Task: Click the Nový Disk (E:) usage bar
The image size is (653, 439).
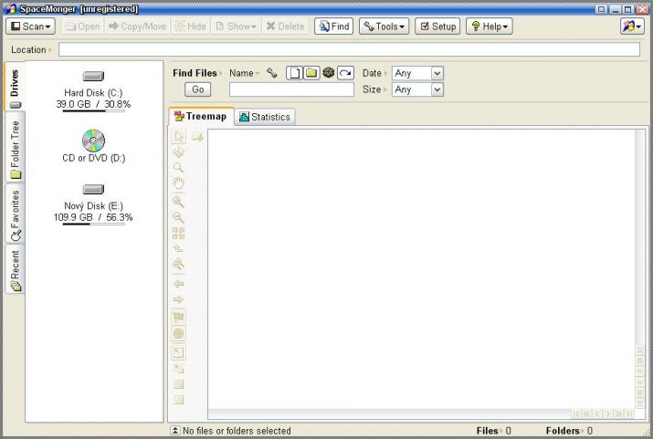Action: [x=94, y=225]
